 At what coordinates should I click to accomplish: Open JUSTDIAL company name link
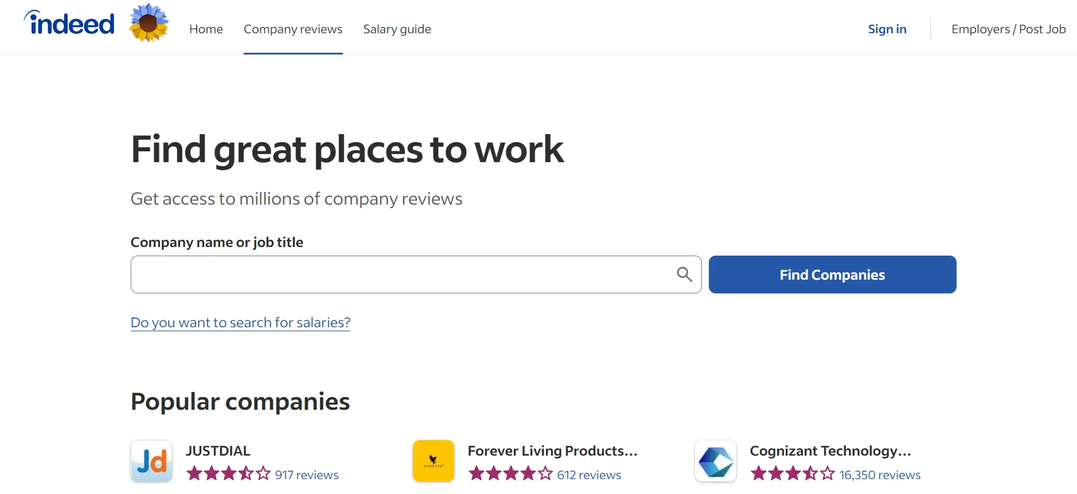[x=218, y=451]
